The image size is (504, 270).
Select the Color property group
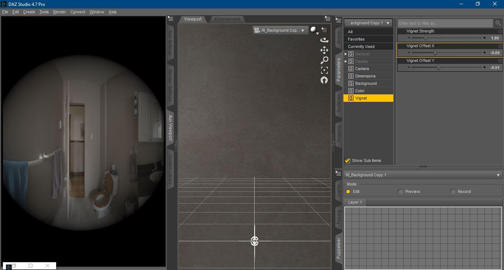pos(368,91)
